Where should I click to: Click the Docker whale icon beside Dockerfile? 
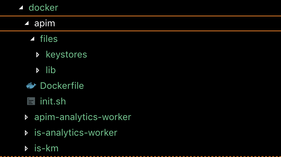pyautogui.click(x=31, y=86)
